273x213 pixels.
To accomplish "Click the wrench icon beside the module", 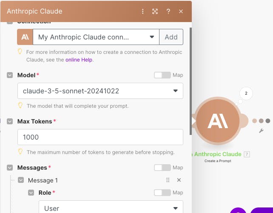I will pos(261,131).
